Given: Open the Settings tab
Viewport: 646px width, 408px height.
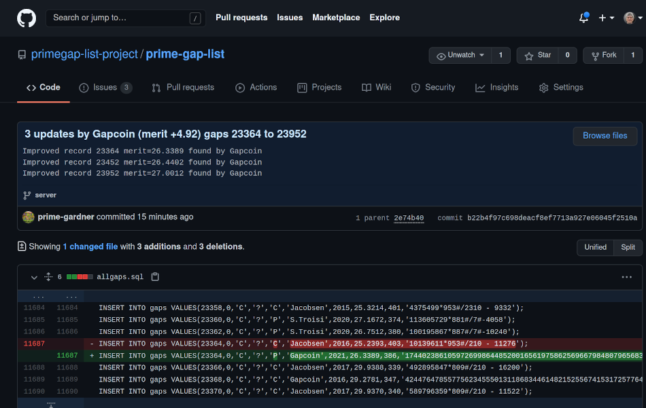Looking at the screenshot, I should (561, 87).
